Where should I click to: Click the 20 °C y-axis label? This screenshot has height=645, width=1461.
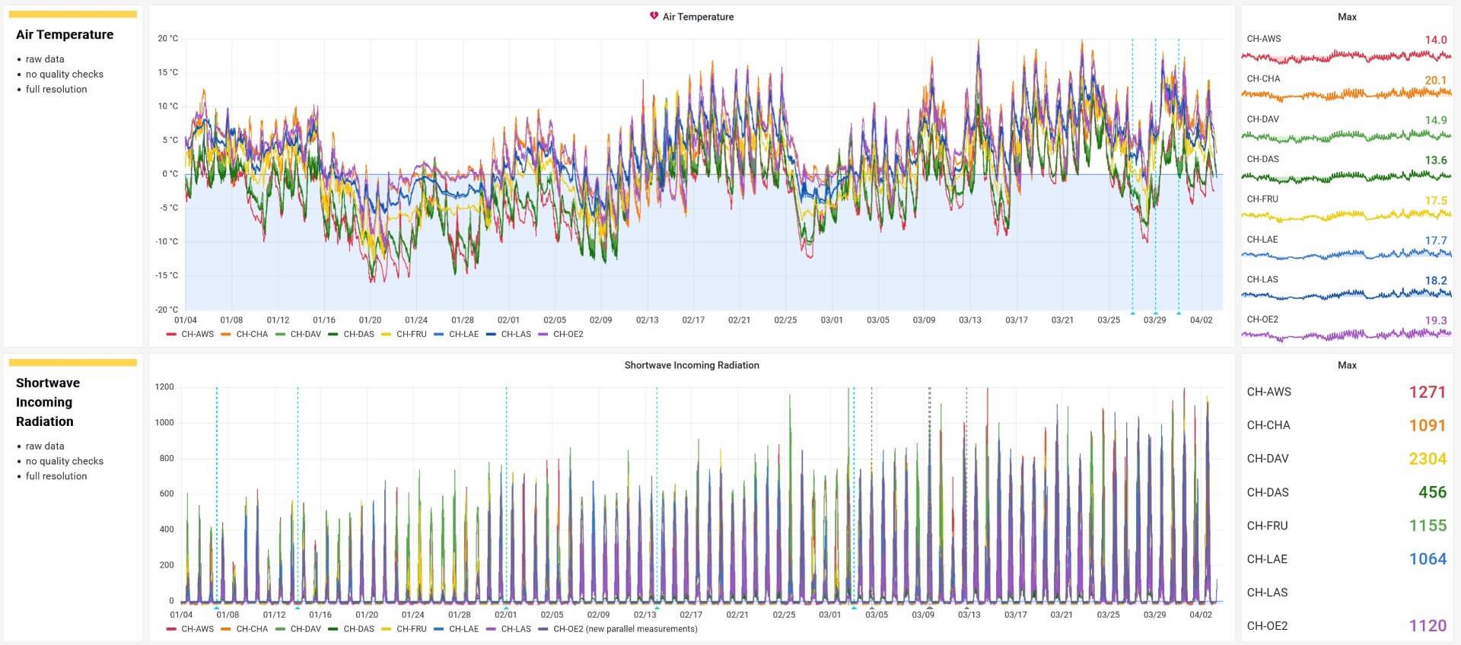pos(168,39)
